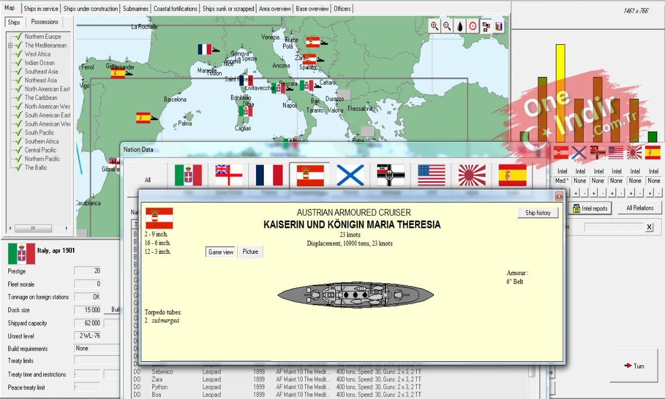Image resolution: width=665 pixels, height=399 pixels.
Task: Open the Officers tab
Action: pyautogui.click(x=342, y=9)
